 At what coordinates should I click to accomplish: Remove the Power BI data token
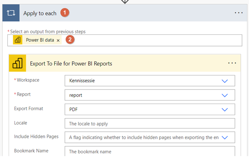58,41
